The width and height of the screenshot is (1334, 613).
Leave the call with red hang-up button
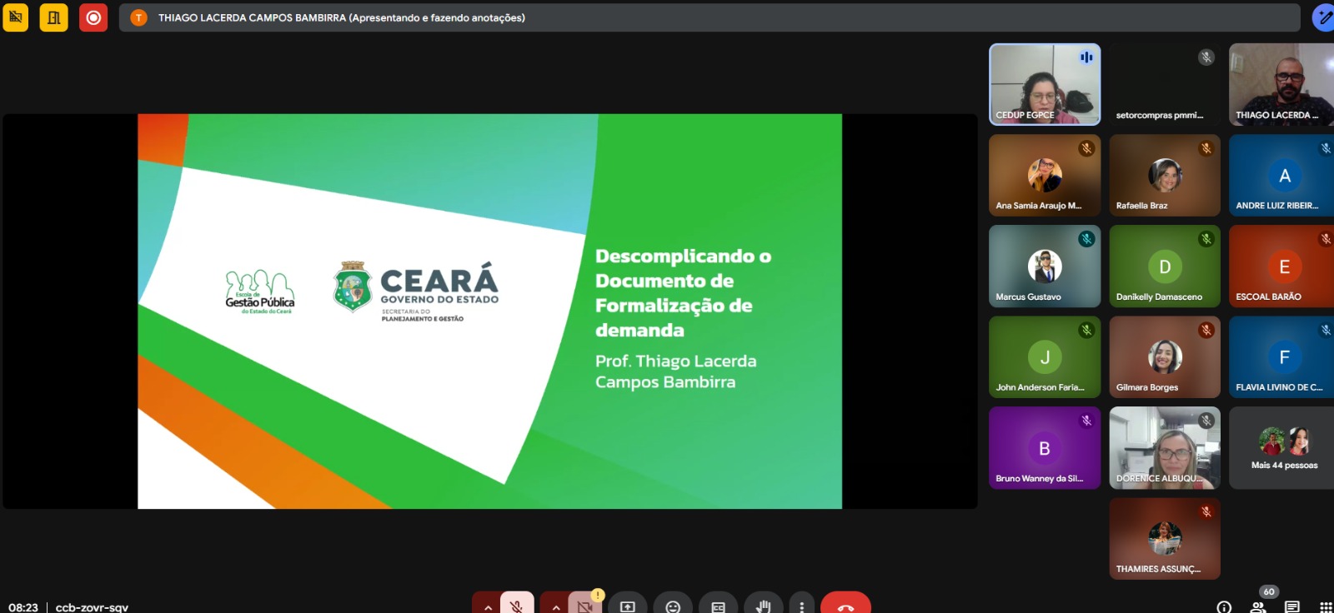coord(845,606)
